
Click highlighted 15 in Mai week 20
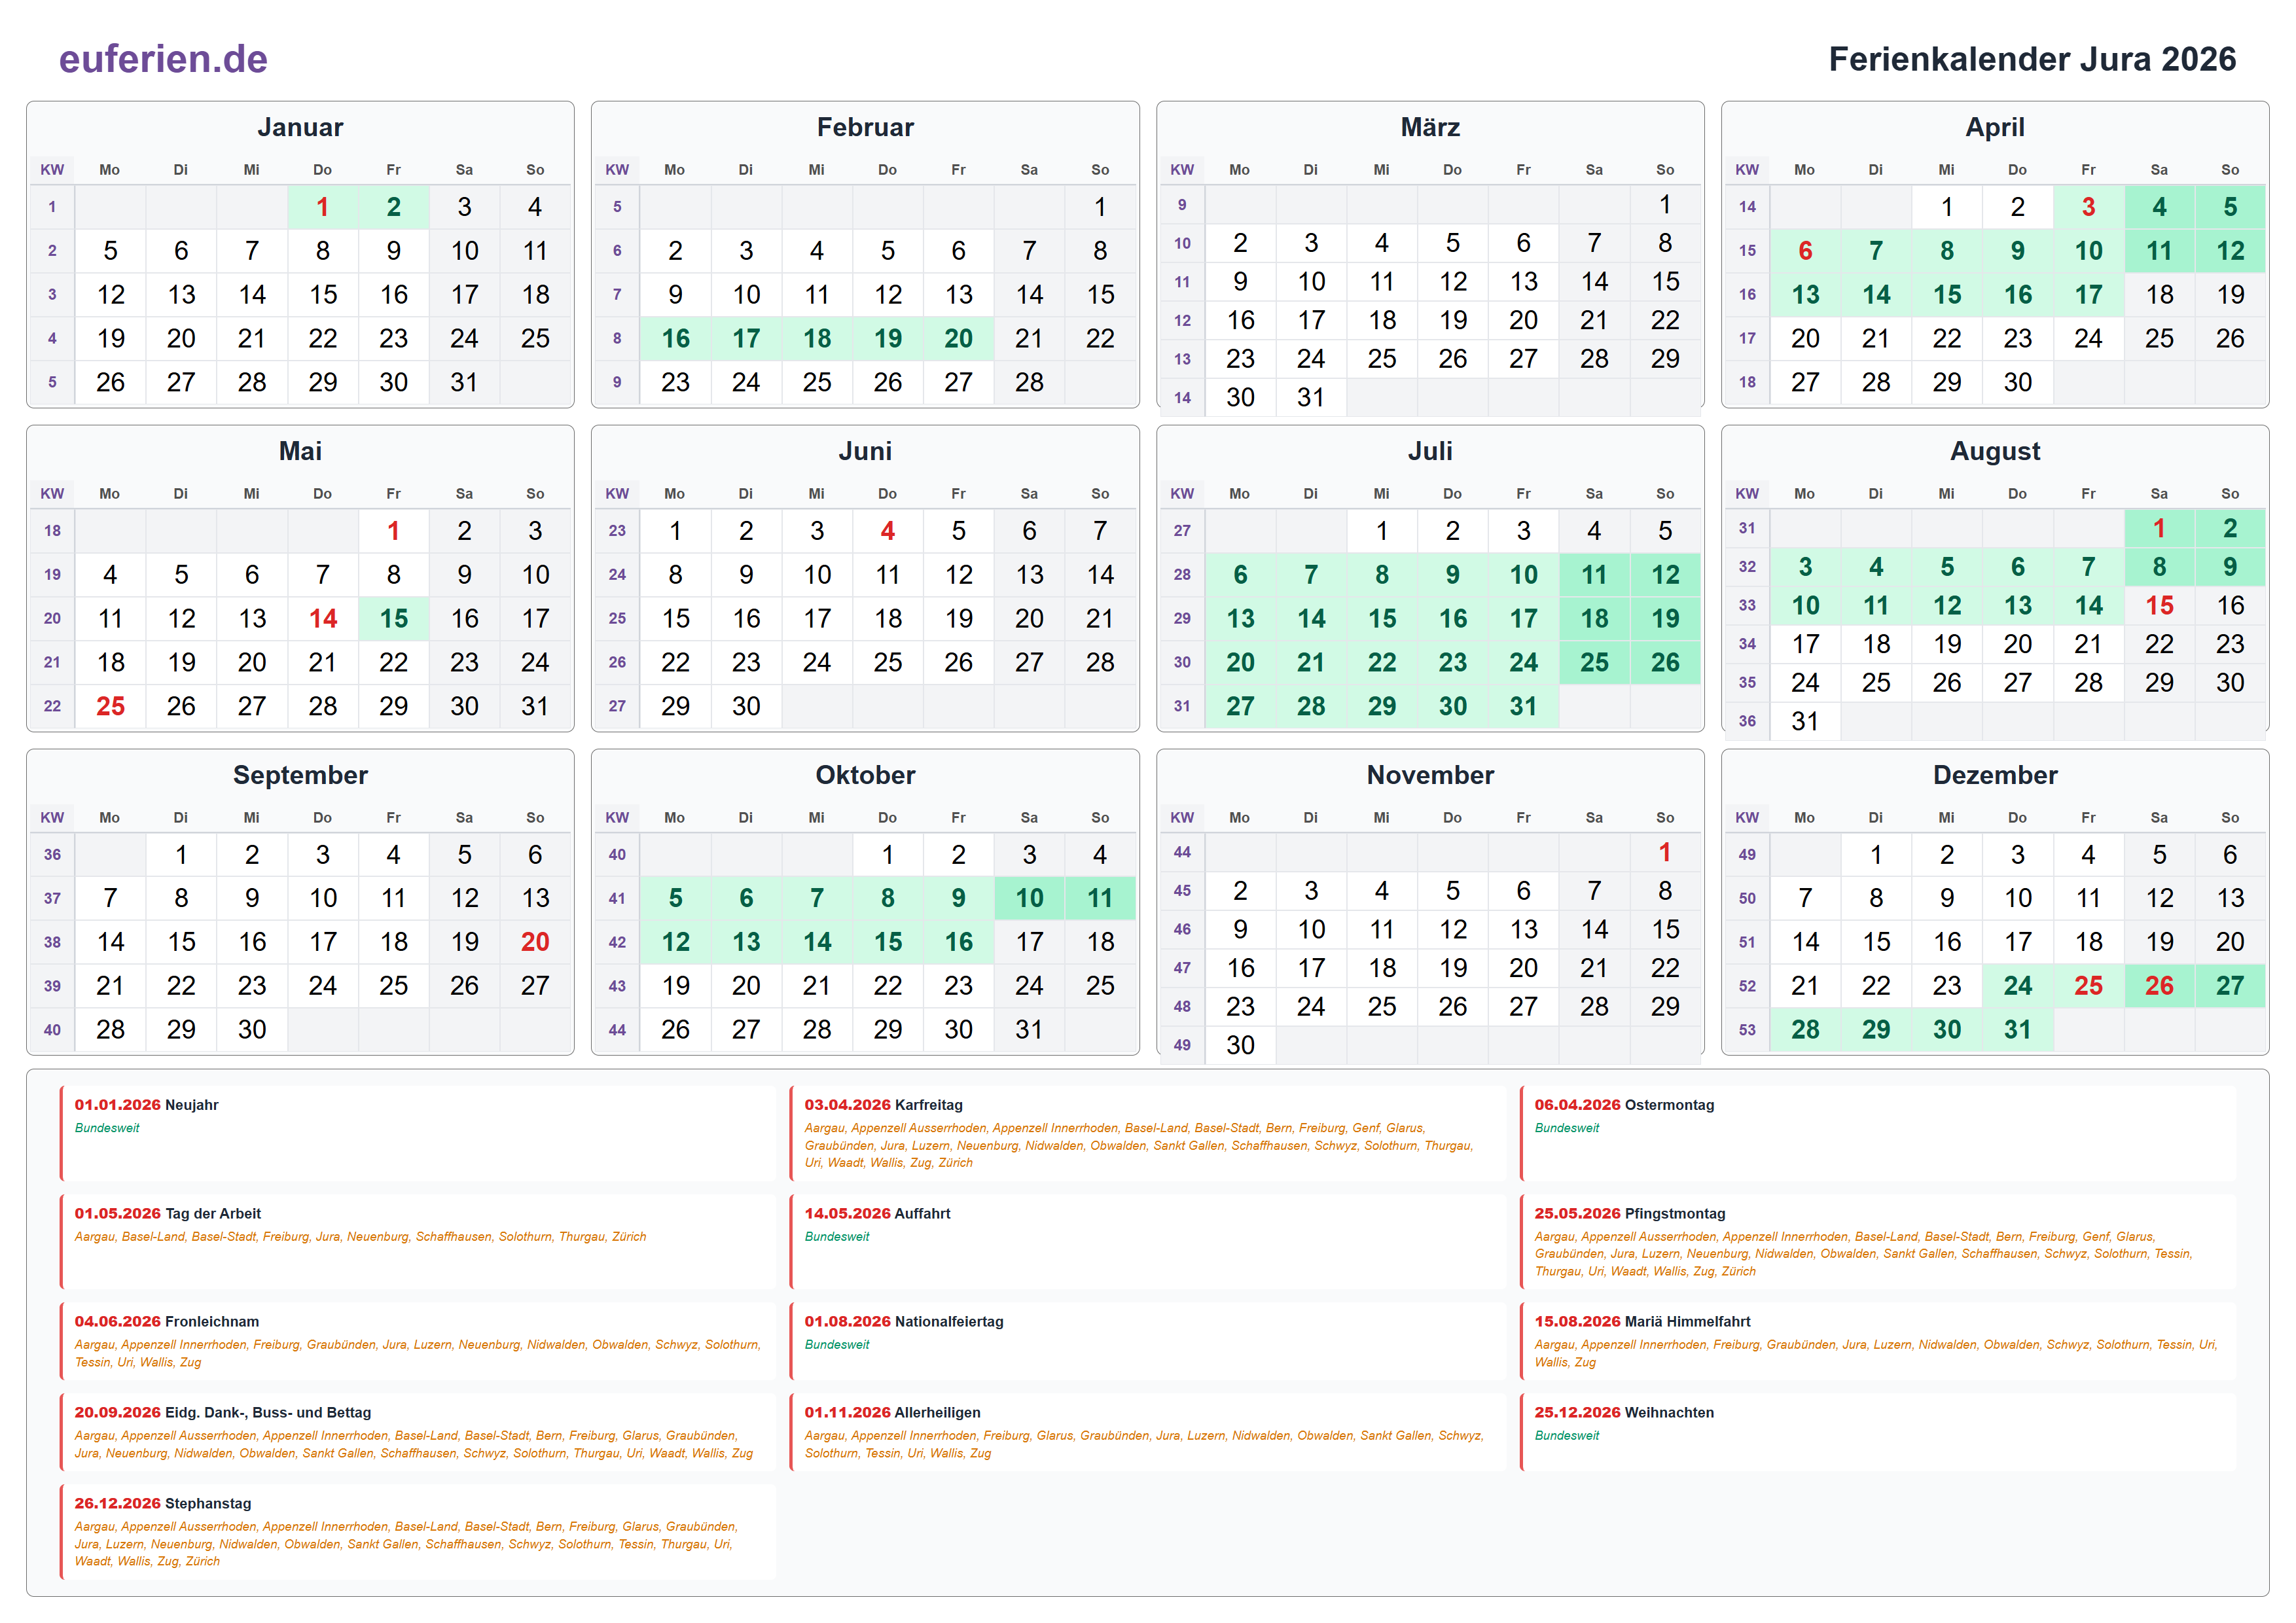pos(393,619)
